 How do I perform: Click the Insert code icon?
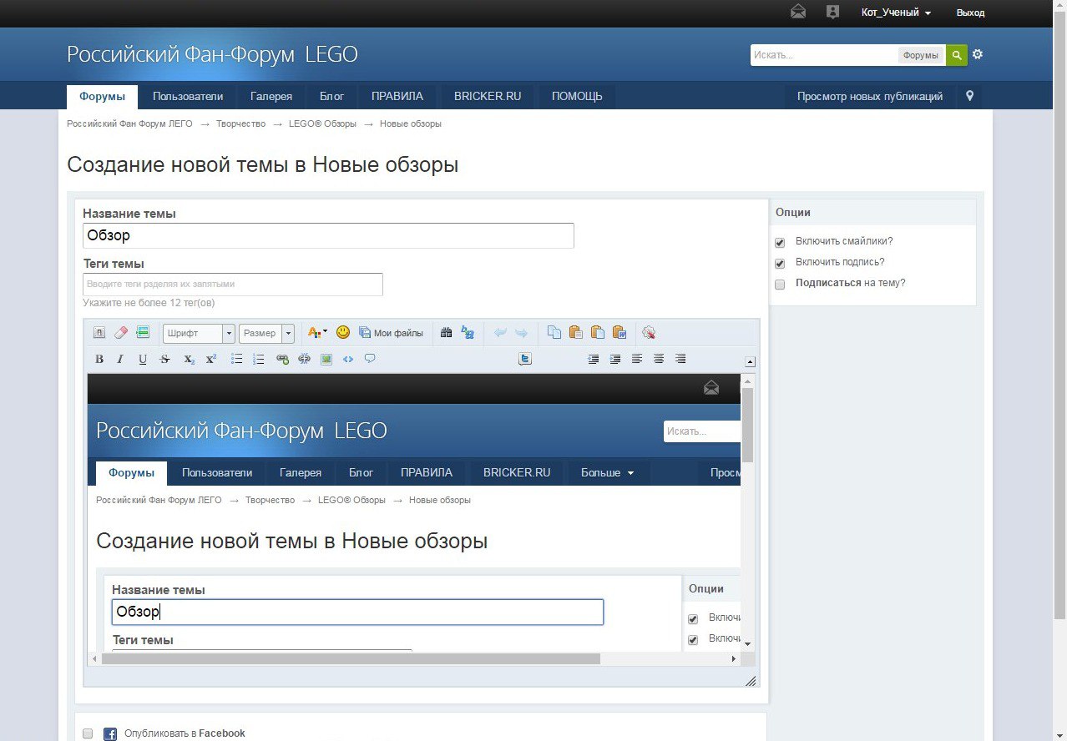348,359
